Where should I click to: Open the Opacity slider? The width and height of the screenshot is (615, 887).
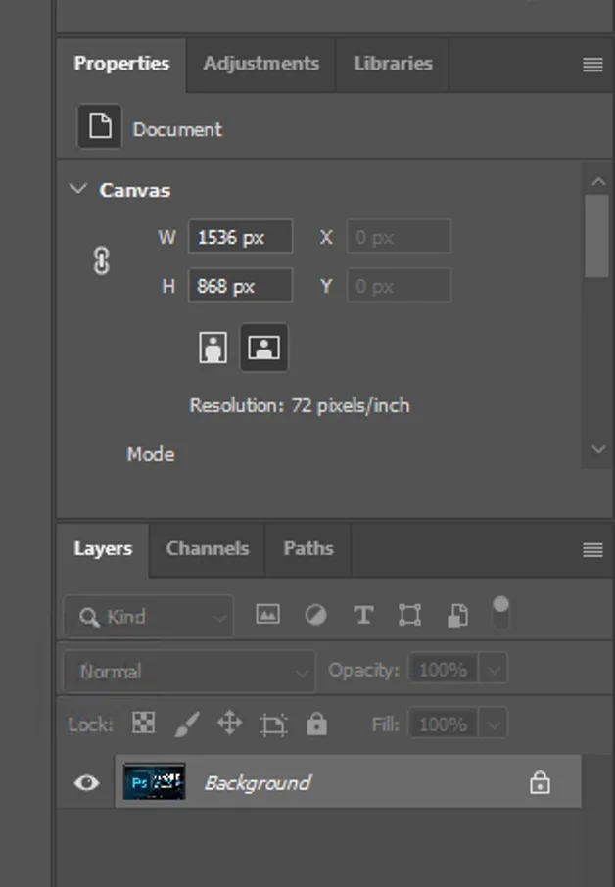[495, 670]
